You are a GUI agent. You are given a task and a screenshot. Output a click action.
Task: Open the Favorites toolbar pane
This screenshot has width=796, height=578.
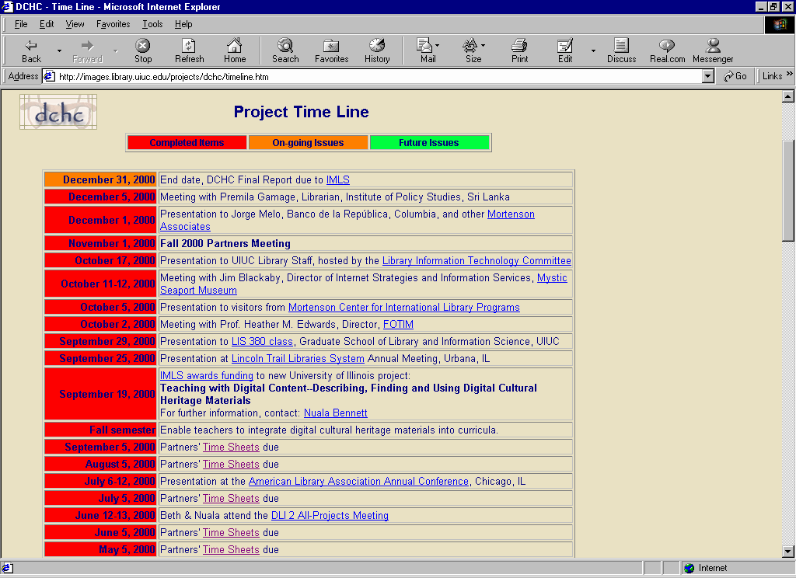331,50
